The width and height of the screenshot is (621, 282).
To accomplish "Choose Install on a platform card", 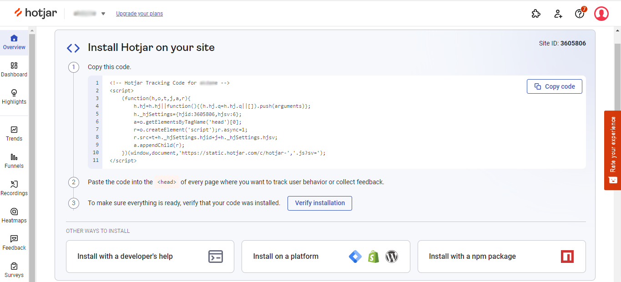I will point(326,257).
